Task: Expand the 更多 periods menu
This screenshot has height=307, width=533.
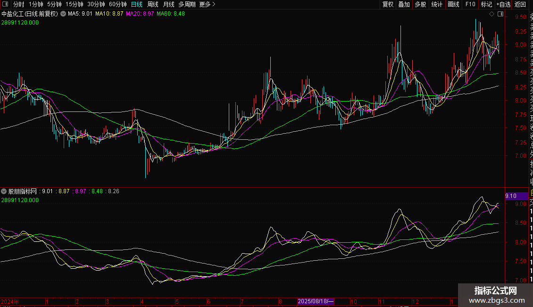Action: (x=207, y=4)
